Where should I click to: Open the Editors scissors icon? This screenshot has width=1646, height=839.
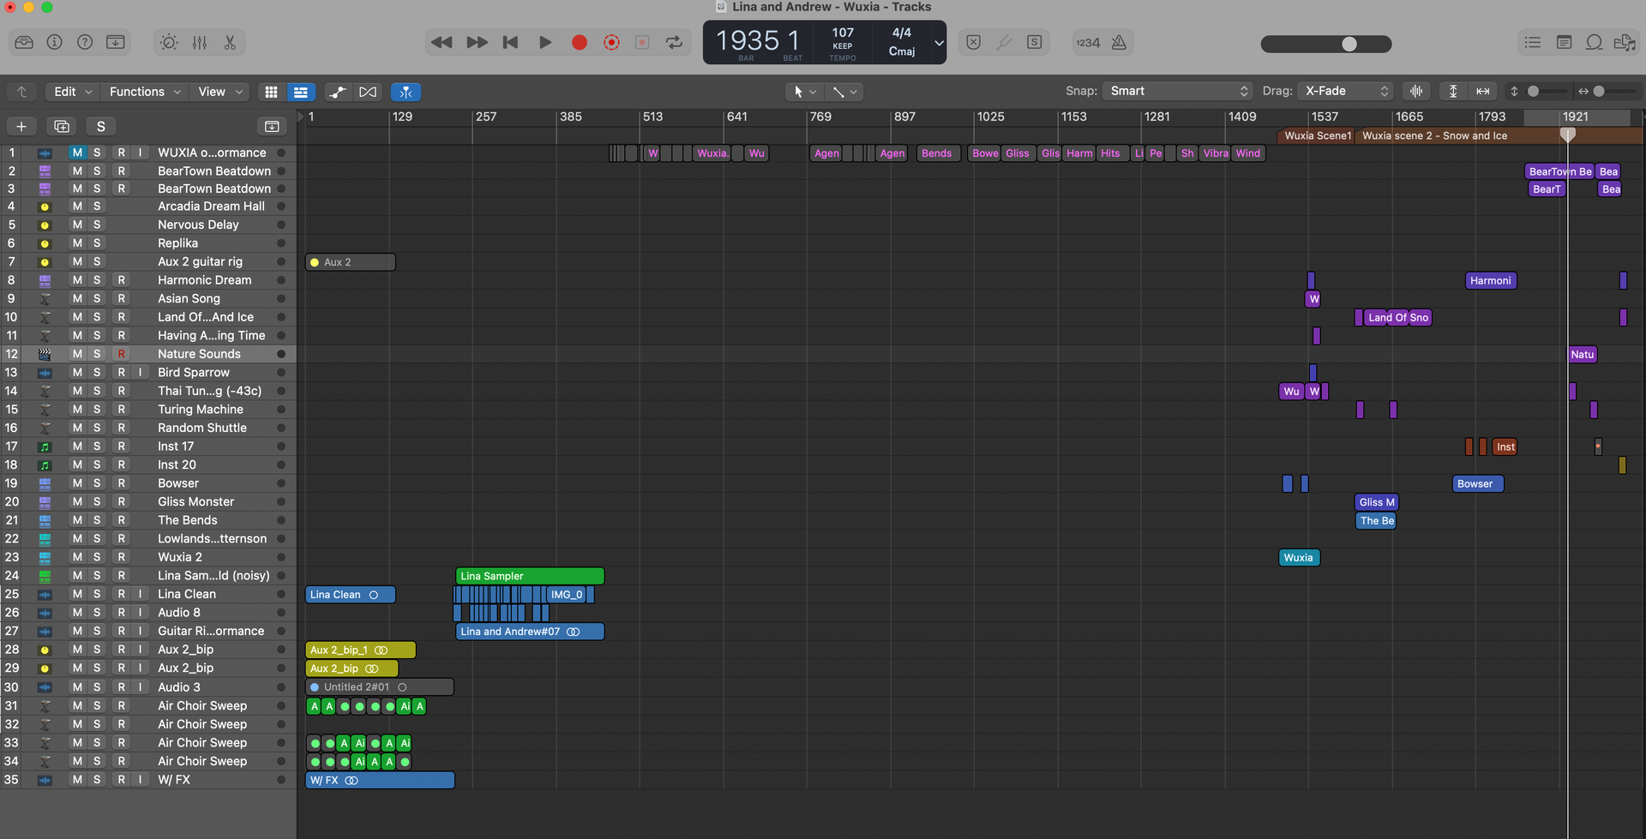pos(230,42)
